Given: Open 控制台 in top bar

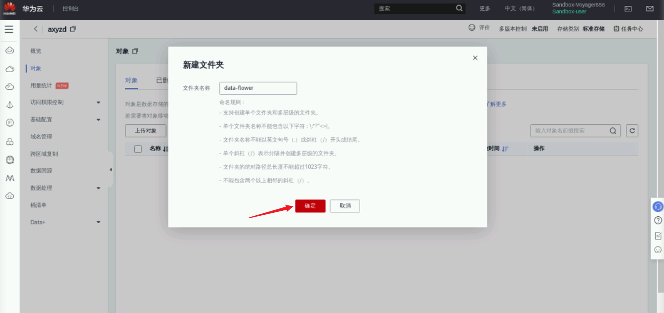Looking at the screenshot, I should point(71,9).
